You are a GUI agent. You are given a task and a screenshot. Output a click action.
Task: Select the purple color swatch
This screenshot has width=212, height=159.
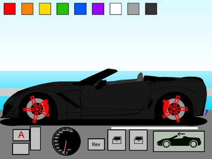(98, 9)
